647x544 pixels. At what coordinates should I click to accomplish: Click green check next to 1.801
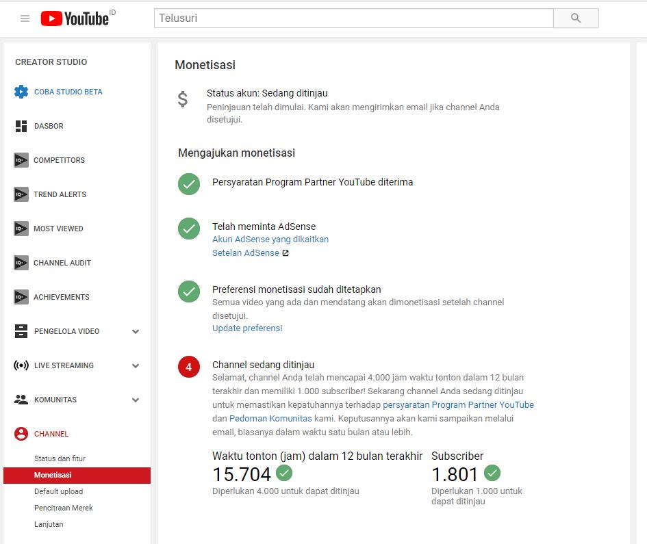(x=492, y=473)
